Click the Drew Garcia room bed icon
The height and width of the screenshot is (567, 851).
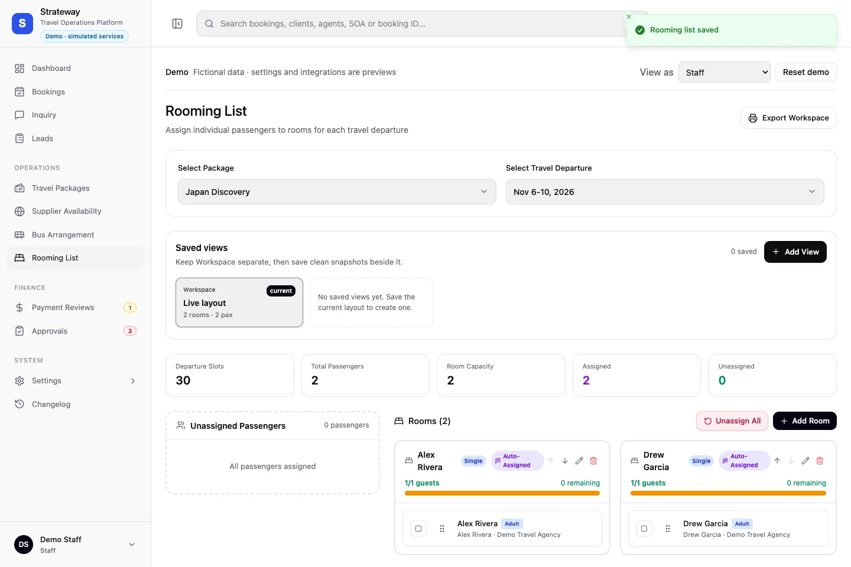pyautogui.click(x=635, y=461)
